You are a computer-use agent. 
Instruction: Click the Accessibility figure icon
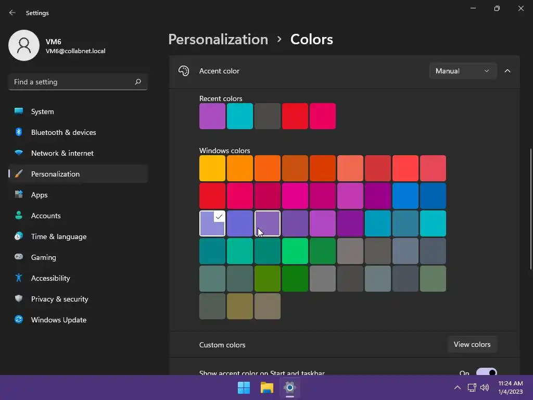pyautogui.click(x=19, y=278)
